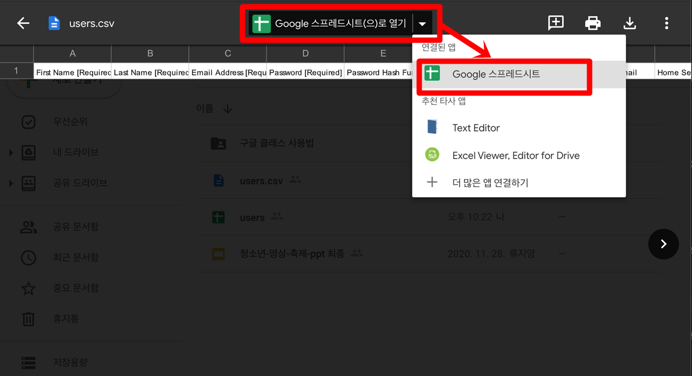The image size is (692, 376).
Task: Click the green XLS Excel Viewer icon
Action: 432,155
